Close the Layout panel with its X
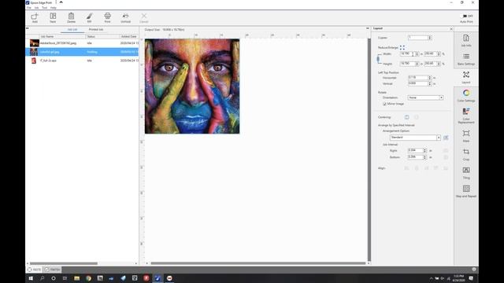The height and width of the screenshot is (283, 504). 451,29
